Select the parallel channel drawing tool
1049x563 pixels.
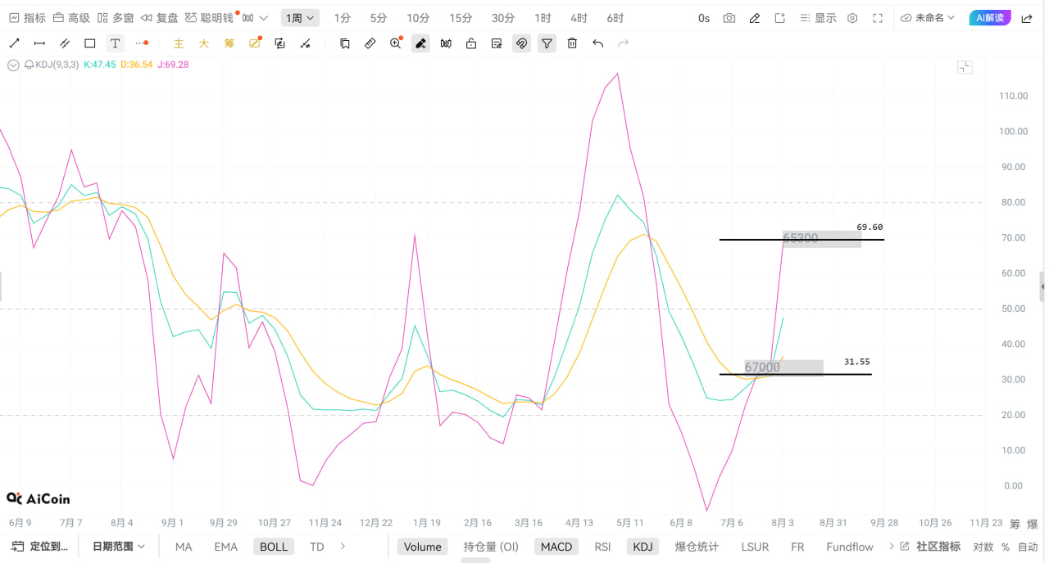pos(65,43)
